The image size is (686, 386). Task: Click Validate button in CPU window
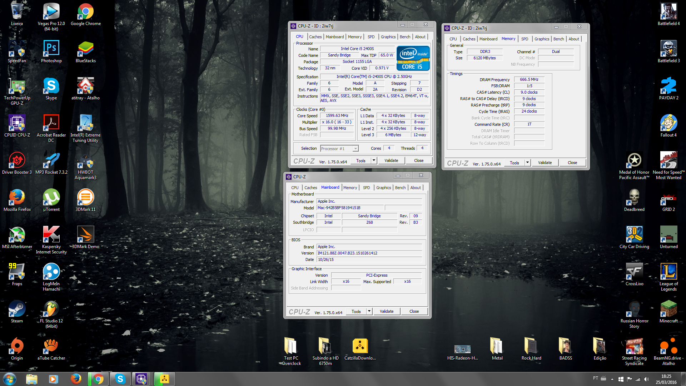(391, 160)
